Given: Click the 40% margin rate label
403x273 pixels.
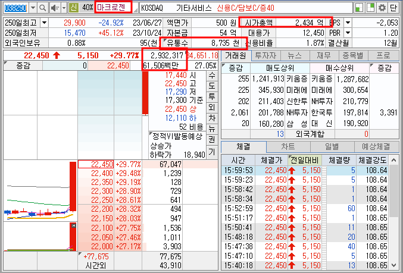Looking at the screenshot, I should tap(88, 8).
